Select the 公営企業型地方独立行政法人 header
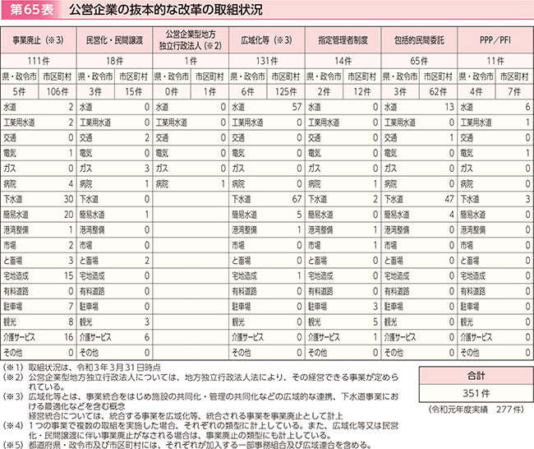 pos(191,40)
